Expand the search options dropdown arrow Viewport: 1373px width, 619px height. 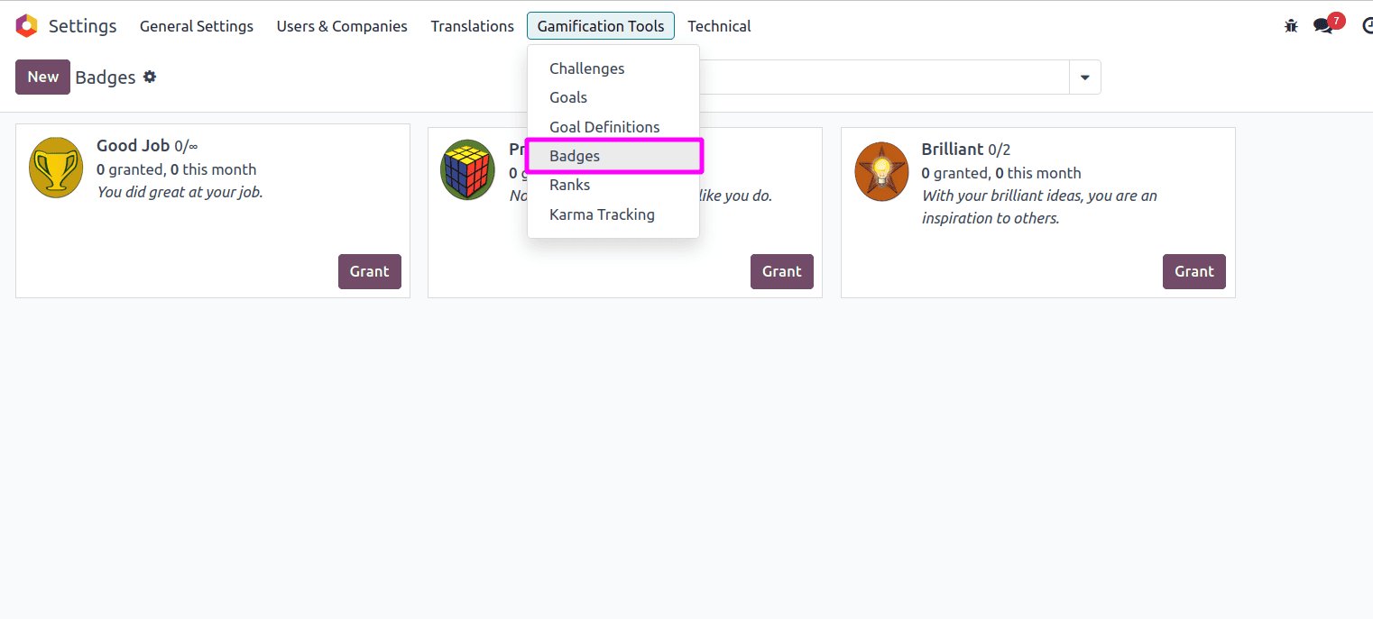click(1084, 77)
